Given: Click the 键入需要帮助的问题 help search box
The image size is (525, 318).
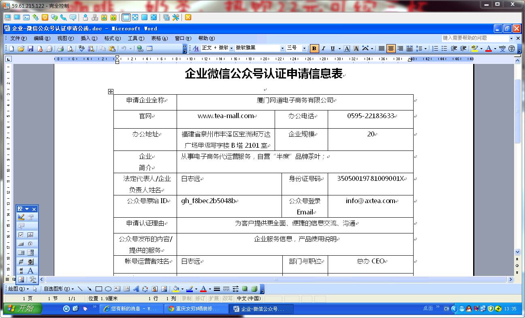Looking at the screenshot, I should click(475, 38).
